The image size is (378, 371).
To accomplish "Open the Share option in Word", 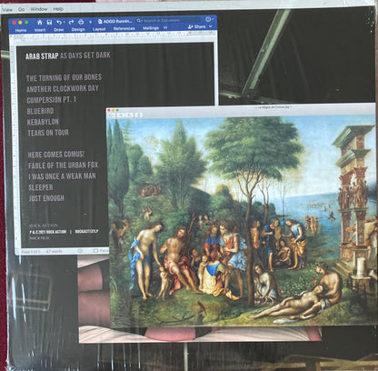I will (198, 26).
